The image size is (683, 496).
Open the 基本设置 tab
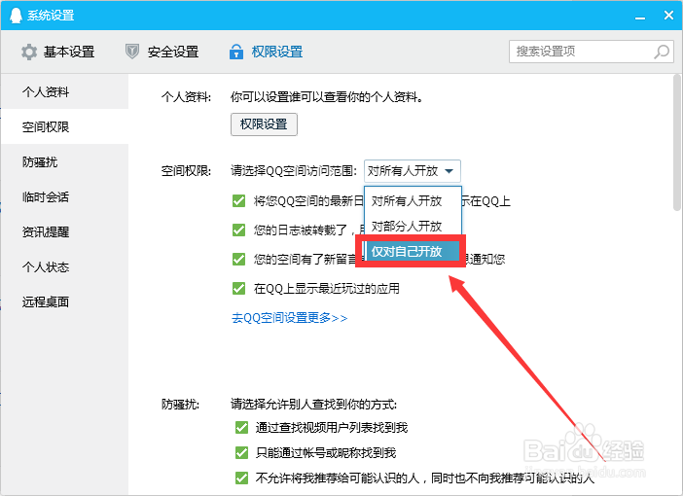click(57, 52)
